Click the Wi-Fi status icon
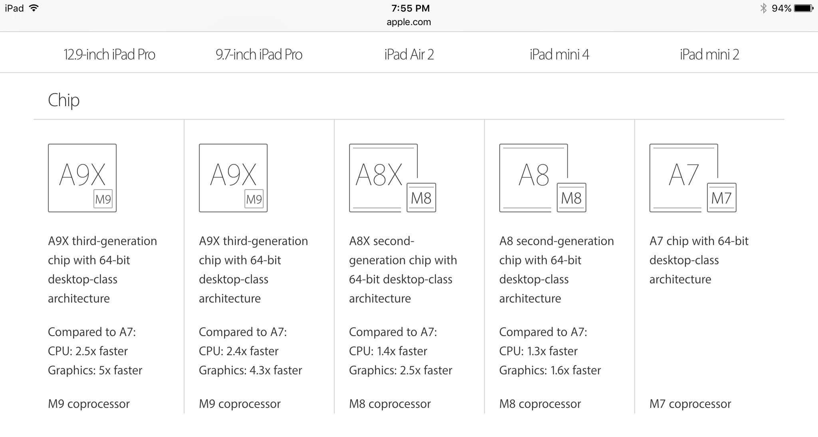This screenshot has width=818, height=437. click(34, 8)
